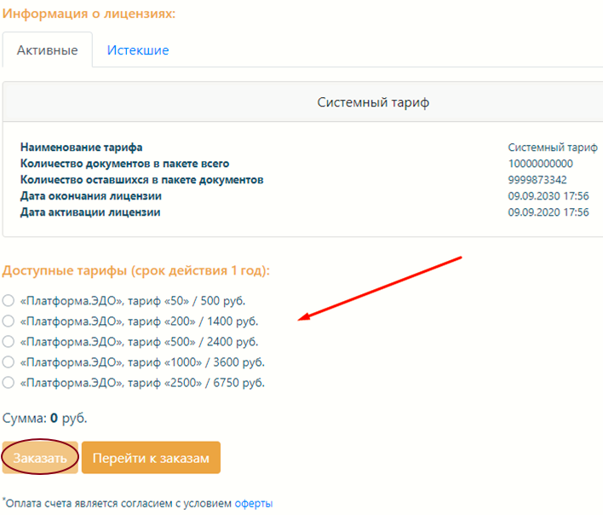Open the Истекшие licenses tab
Viewport: 603px width, 515px height.
point(138,50)
